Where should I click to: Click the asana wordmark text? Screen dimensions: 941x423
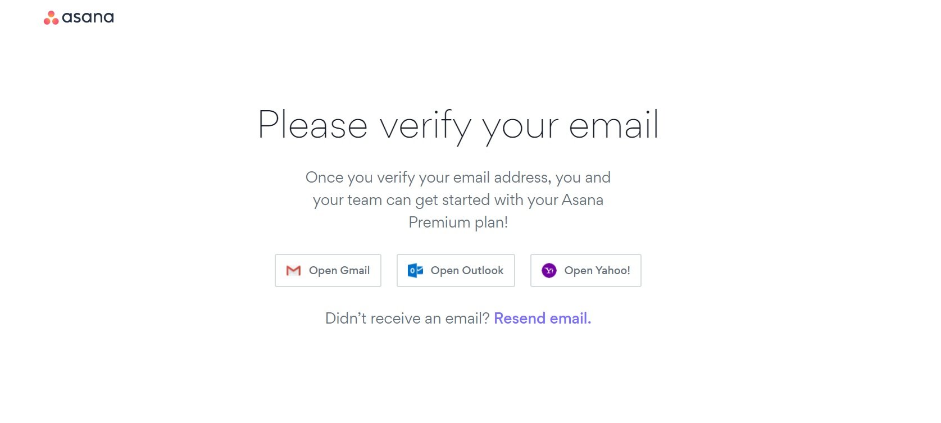coord(88,17)
